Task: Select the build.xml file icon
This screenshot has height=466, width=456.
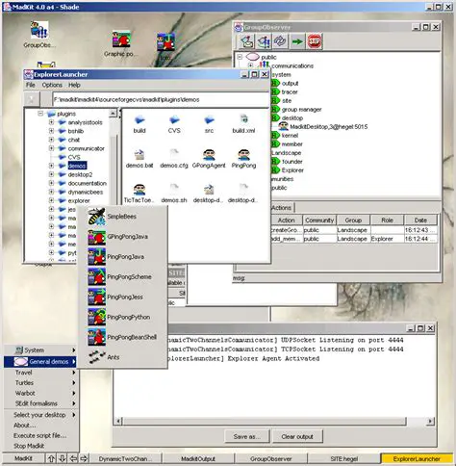Action: tap(243, 119)
